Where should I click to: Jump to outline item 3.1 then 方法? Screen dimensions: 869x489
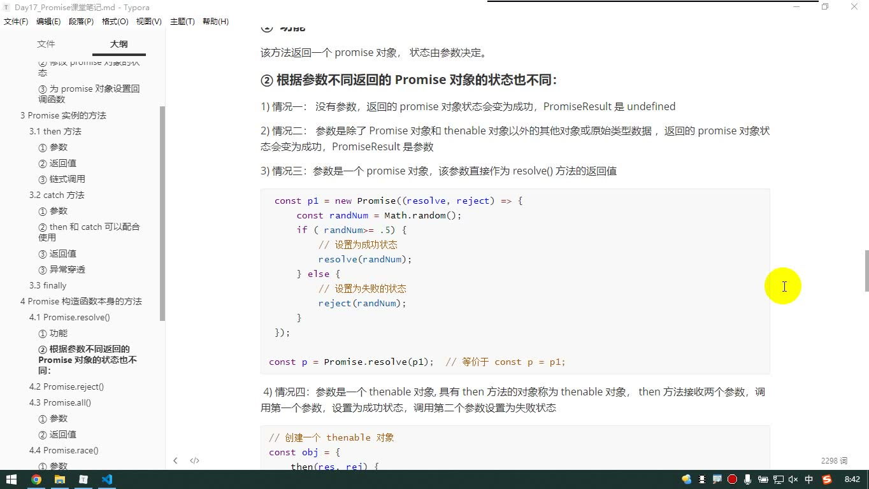click(55, 131)
